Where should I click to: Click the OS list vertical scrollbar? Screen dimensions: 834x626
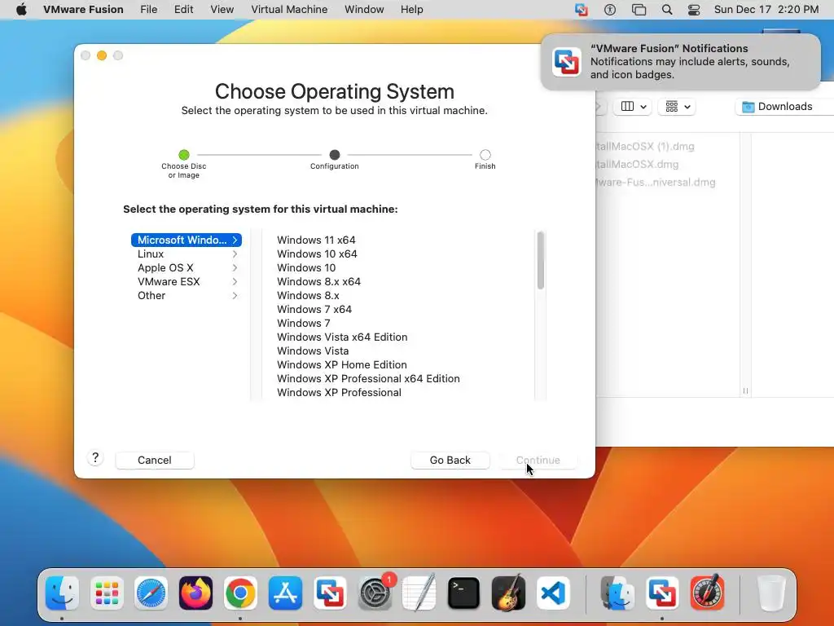[x=541, y=260]
